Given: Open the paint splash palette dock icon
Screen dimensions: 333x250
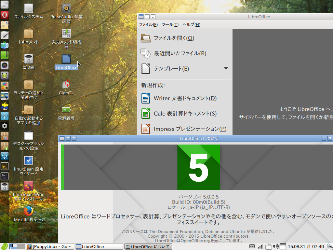Looking at the screenshot, I should (5, 86).
